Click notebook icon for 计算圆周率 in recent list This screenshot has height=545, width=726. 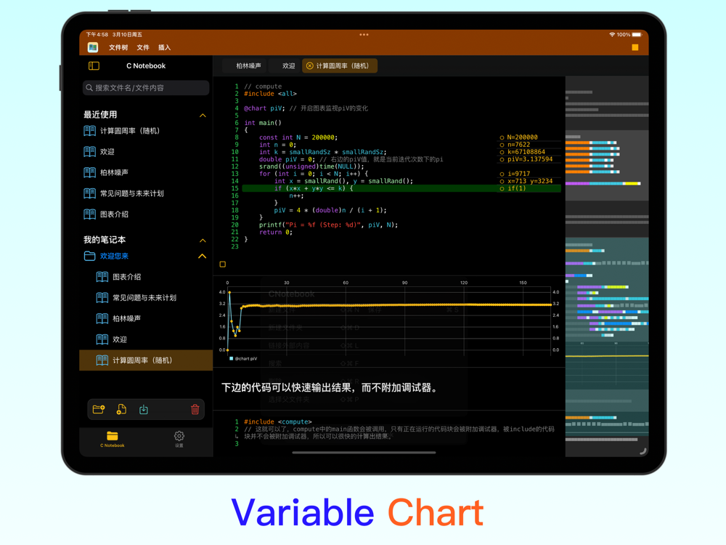(90, 131)
